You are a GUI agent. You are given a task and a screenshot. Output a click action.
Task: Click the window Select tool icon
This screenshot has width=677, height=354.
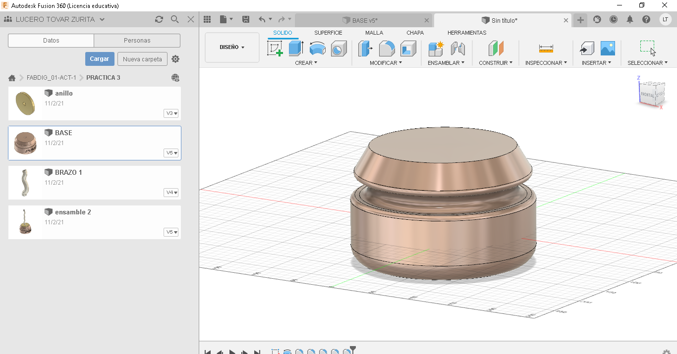coord(647,48)
